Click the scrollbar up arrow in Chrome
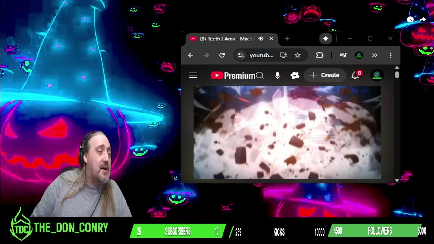 [397, 68]
